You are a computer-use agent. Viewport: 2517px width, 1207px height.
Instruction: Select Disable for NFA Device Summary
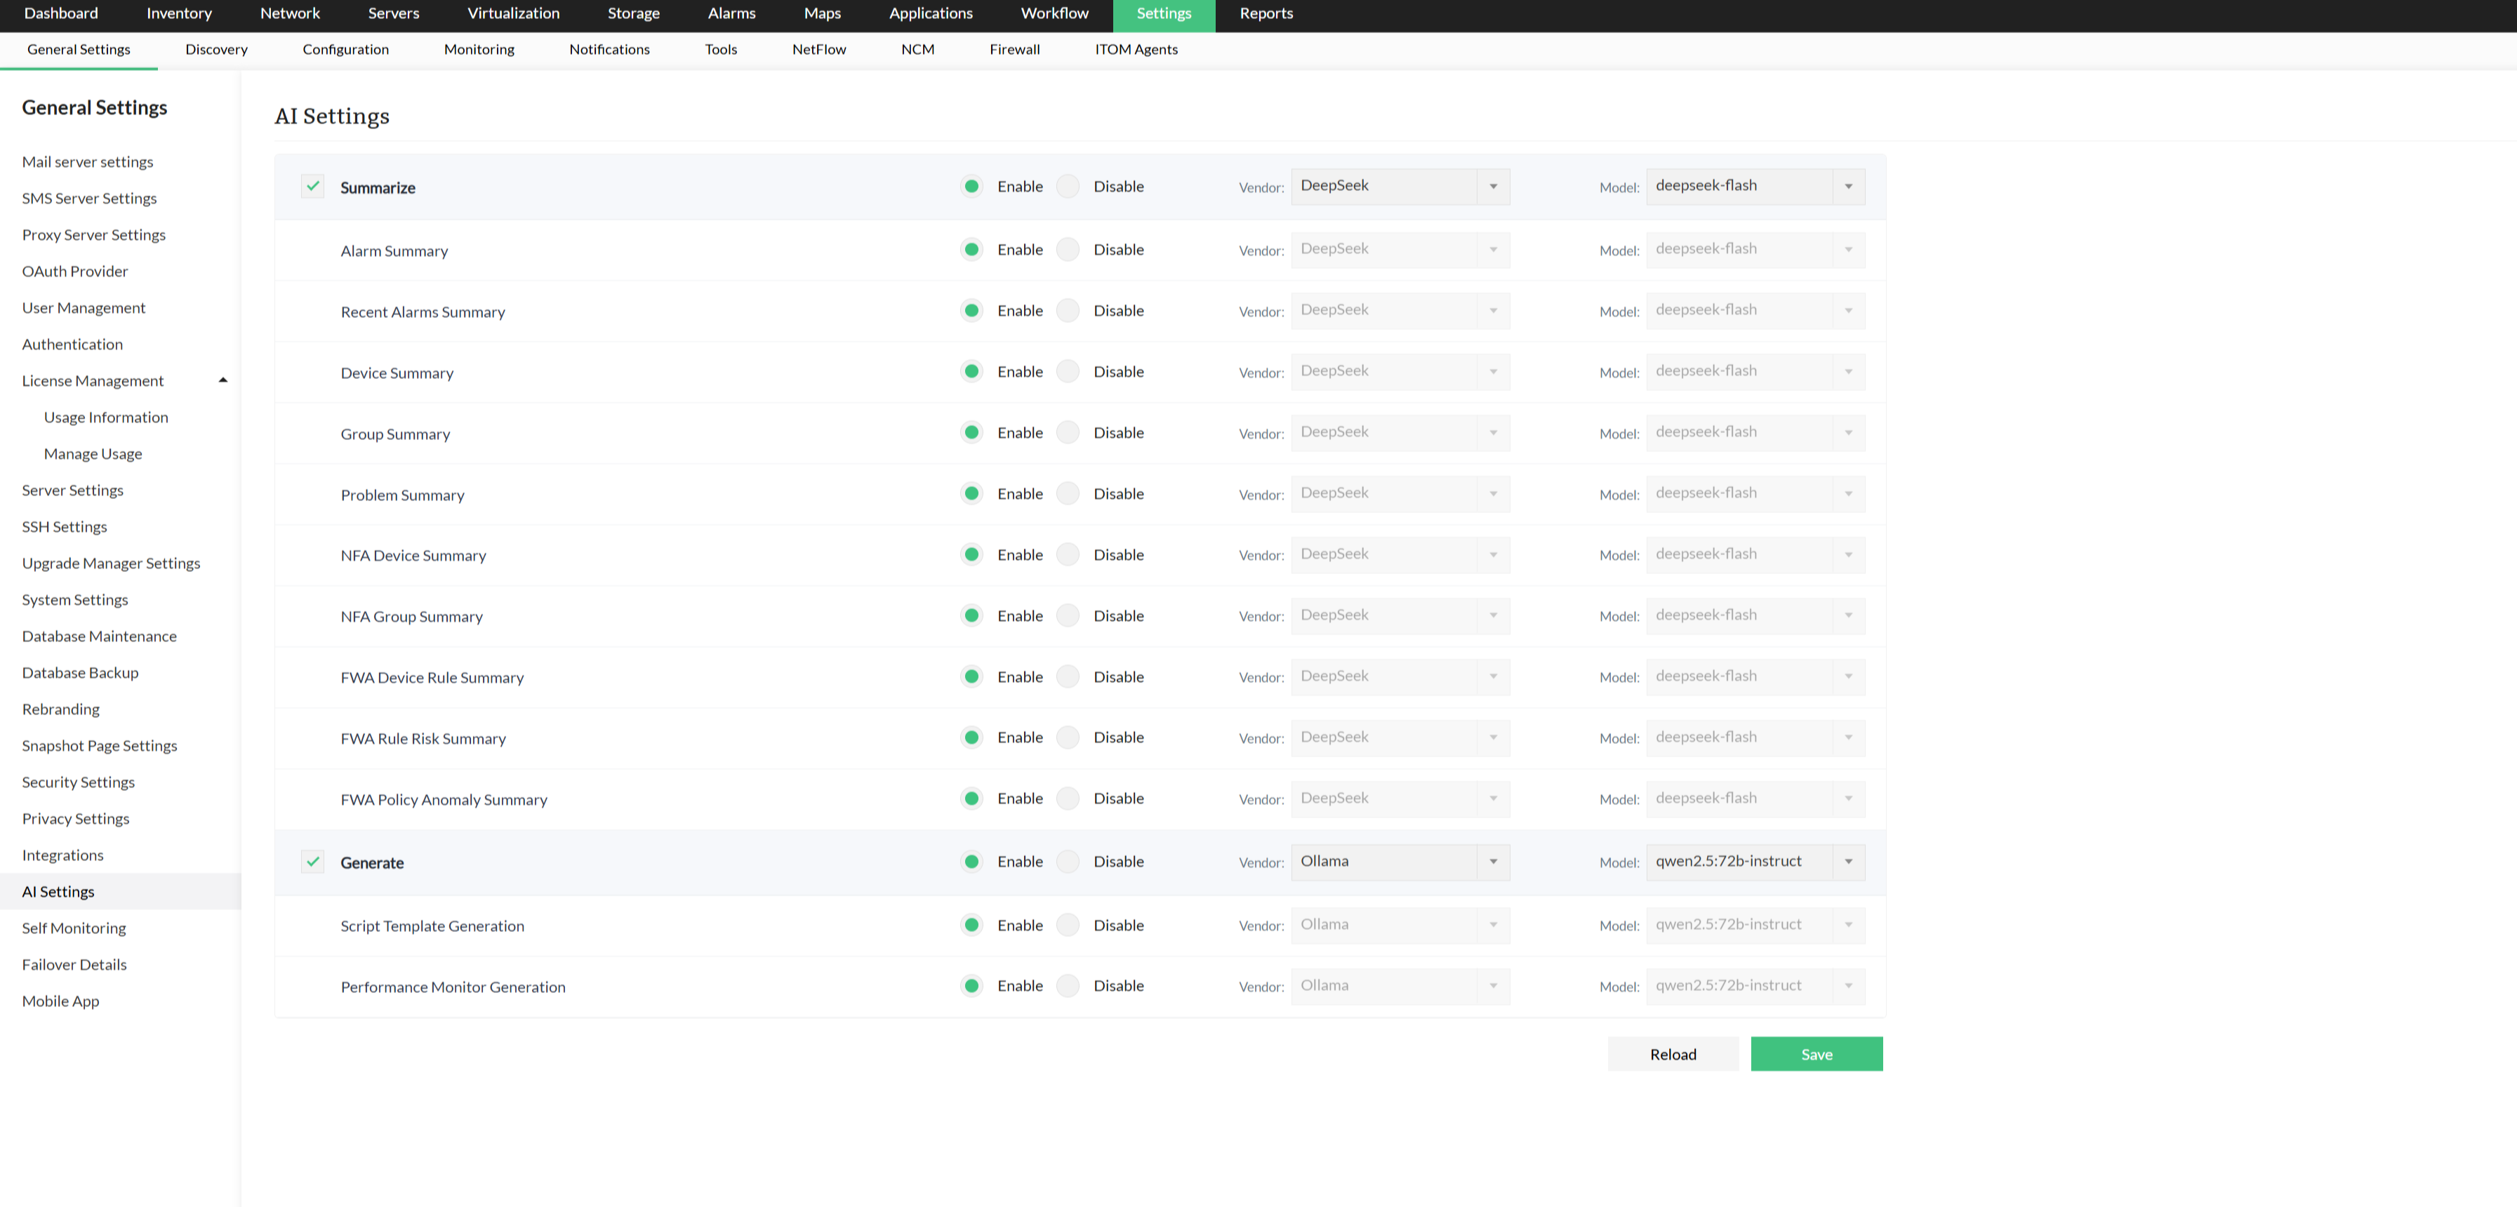pyautogui.click(x=1069, y=554)
